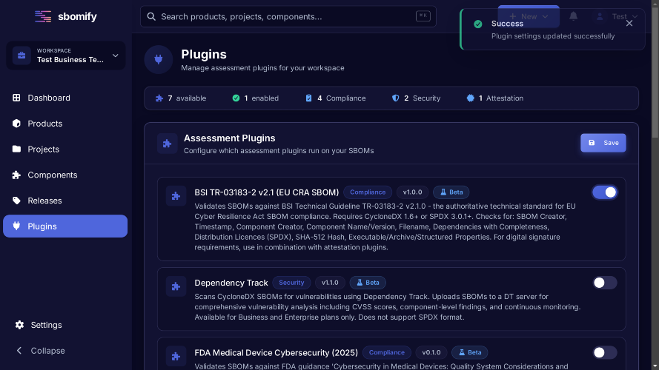This screenshot has height=370, width=659.
Task: Click the Dashboard grid icon
Action: 16,98
